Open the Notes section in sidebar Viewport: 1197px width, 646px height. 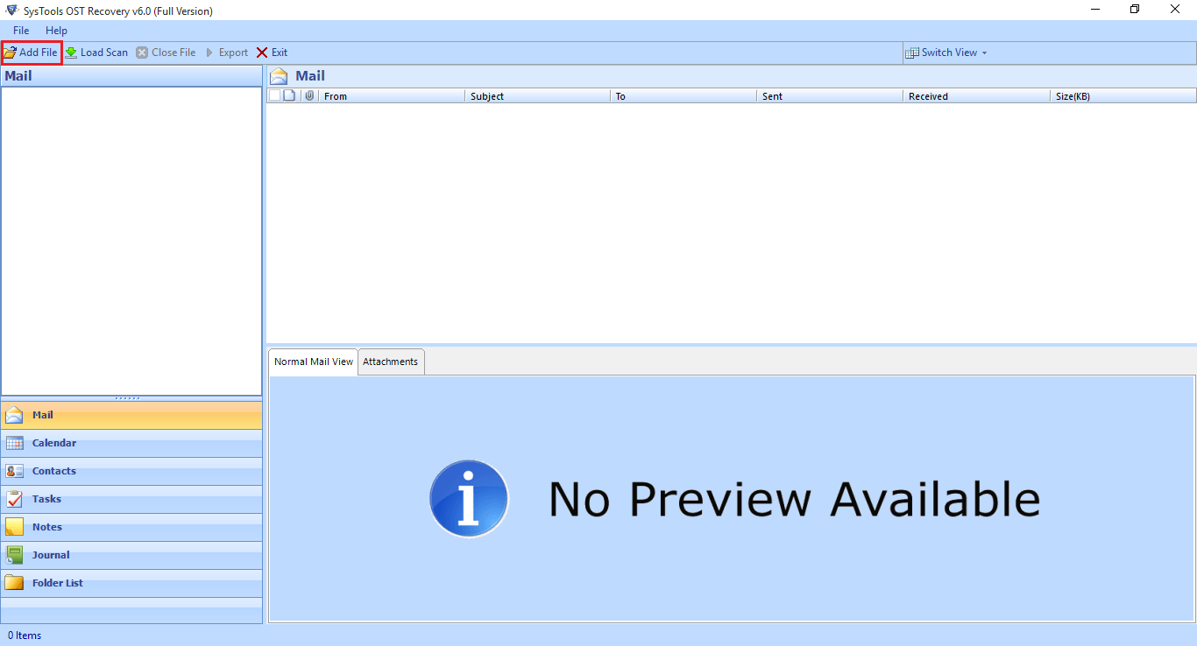pyautogui.click(x=47, y=527)
